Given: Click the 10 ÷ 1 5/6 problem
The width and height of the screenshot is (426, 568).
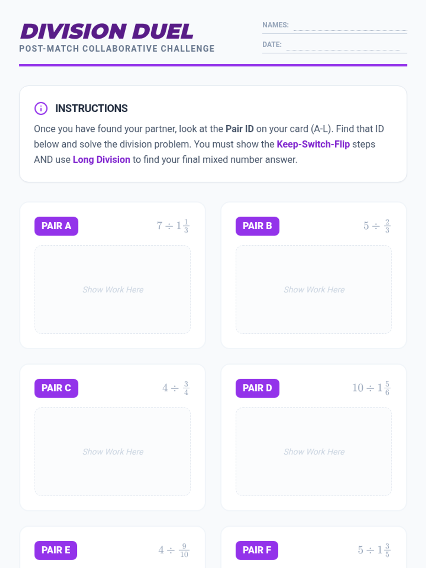Looking at the screenshot, I should click(x=372, y=388).
